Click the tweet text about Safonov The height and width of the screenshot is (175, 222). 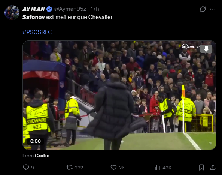coord(67,17)
